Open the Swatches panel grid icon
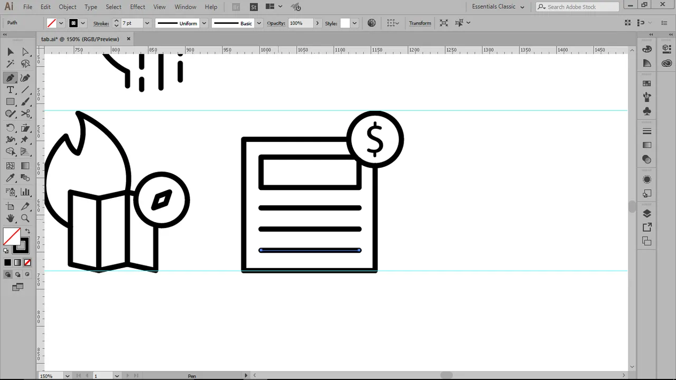 point(647,83)
